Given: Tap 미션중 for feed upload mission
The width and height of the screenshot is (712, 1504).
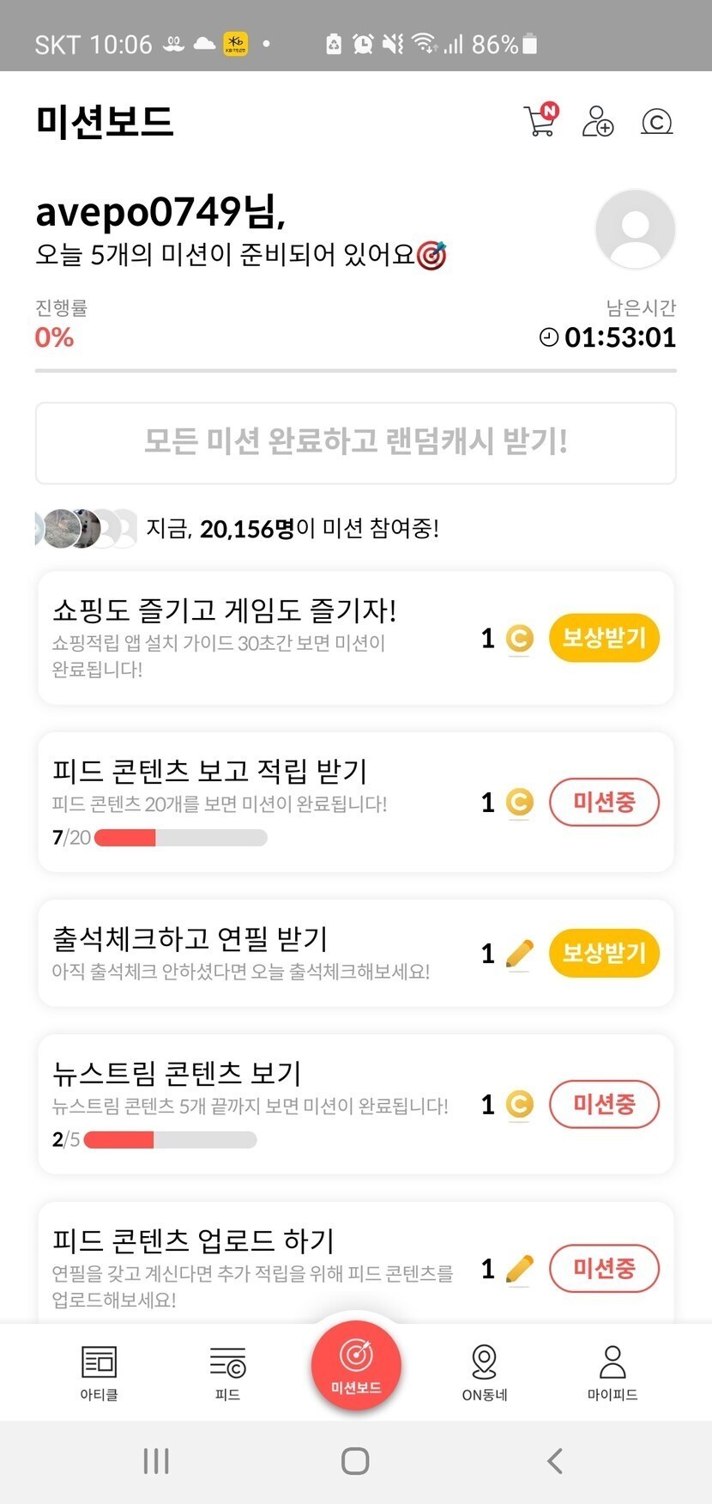Looking at the screenshot, I should click(x=604, y=1268).
